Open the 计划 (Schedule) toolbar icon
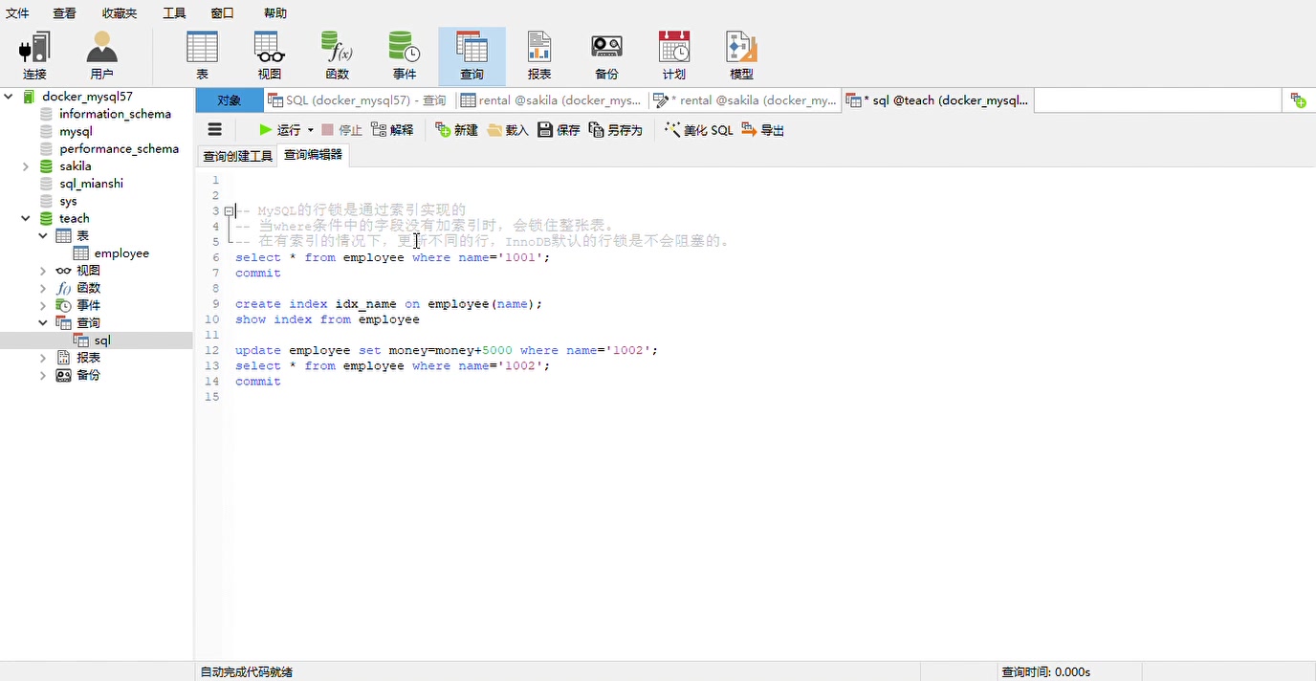This screenshot has height=681, width=1316. coord(673,55)
